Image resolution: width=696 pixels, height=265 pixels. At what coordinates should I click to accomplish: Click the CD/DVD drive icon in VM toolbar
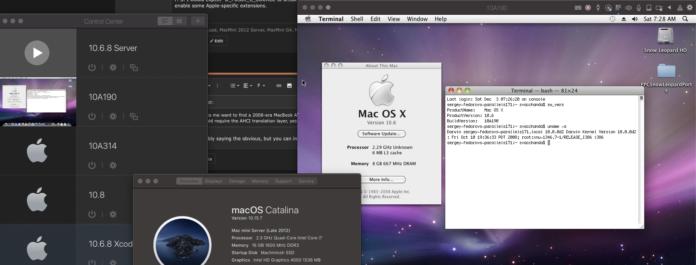608,8
